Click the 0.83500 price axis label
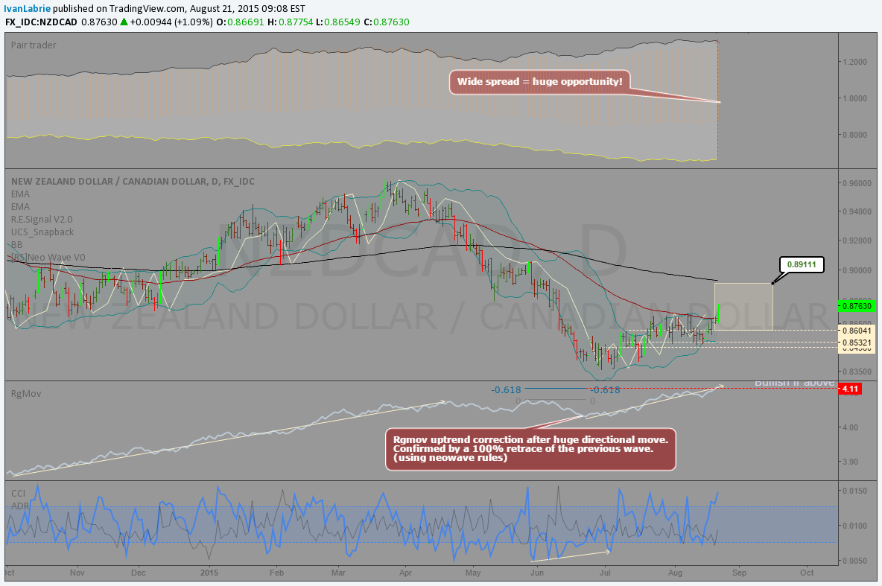The height and width of the screenshot is (586, 882). click(857, 372)
